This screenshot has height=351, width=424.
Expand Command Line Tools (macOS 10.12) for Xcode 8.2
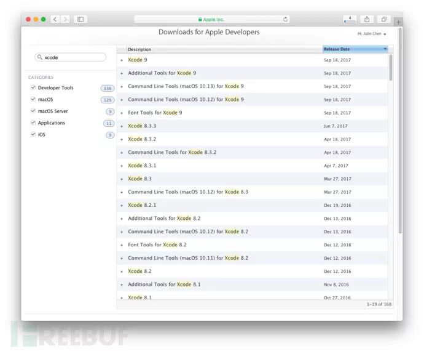(x=122, y=232)
